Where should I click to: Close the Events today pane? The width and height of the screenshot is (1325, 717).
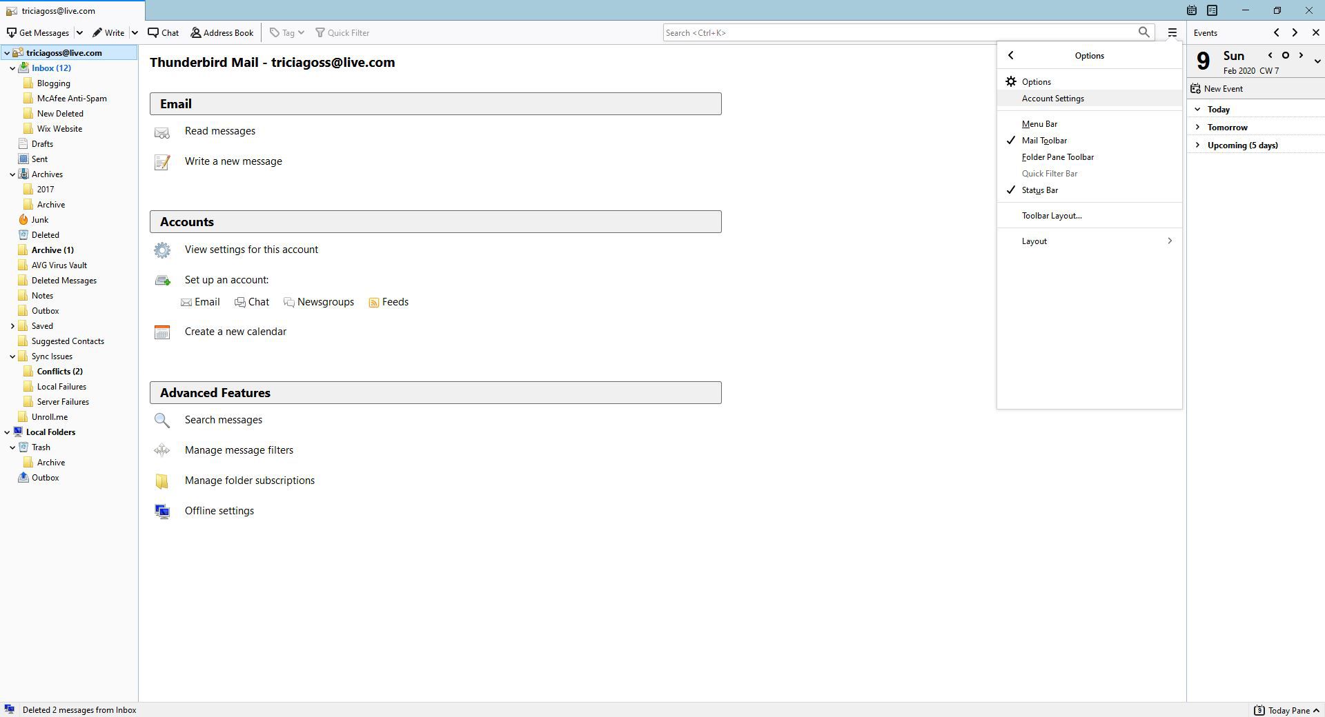click(1315, 32)
